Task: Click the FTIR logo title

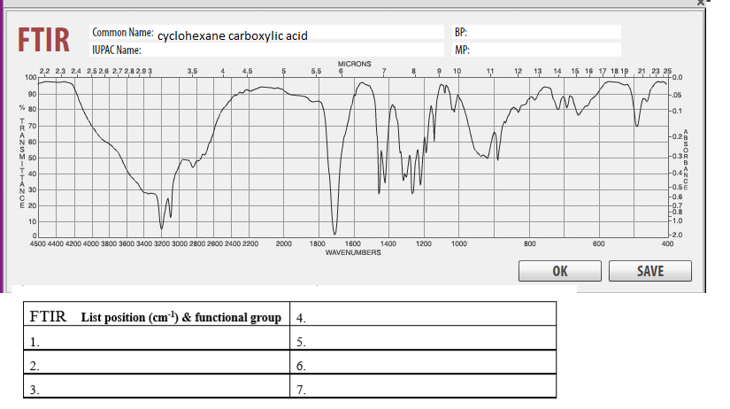Action: [43, 40]
